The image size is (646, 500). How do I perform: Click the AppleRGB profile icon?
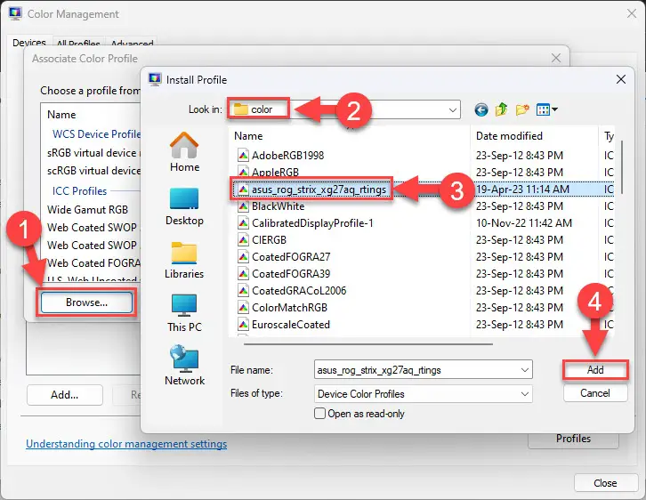pos(243,173)
